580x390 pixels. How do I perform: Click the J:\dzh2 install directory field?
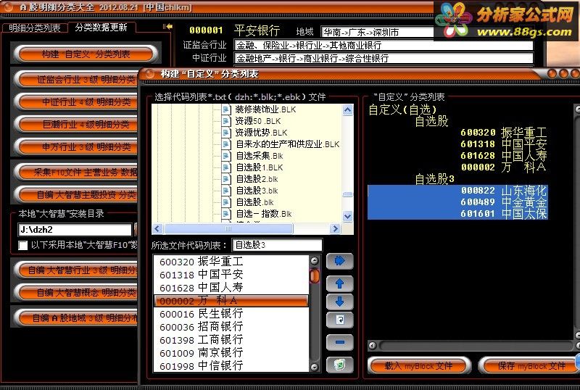coord(75,229)
